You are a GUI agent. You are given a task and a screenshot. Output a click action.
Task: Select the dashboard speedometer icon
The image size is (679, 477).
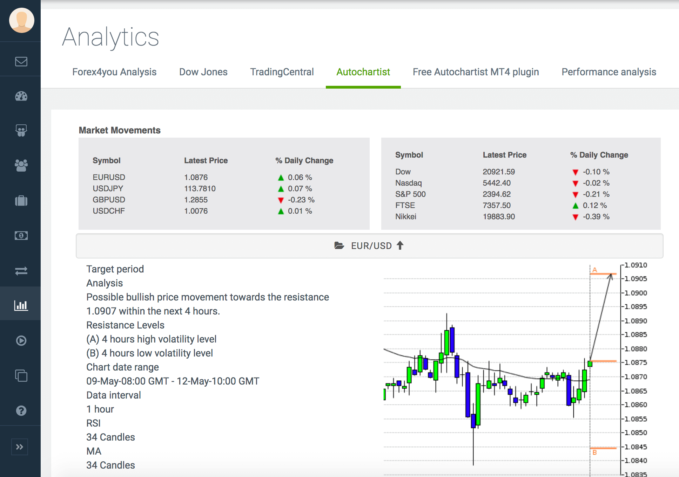coord(21,96)
